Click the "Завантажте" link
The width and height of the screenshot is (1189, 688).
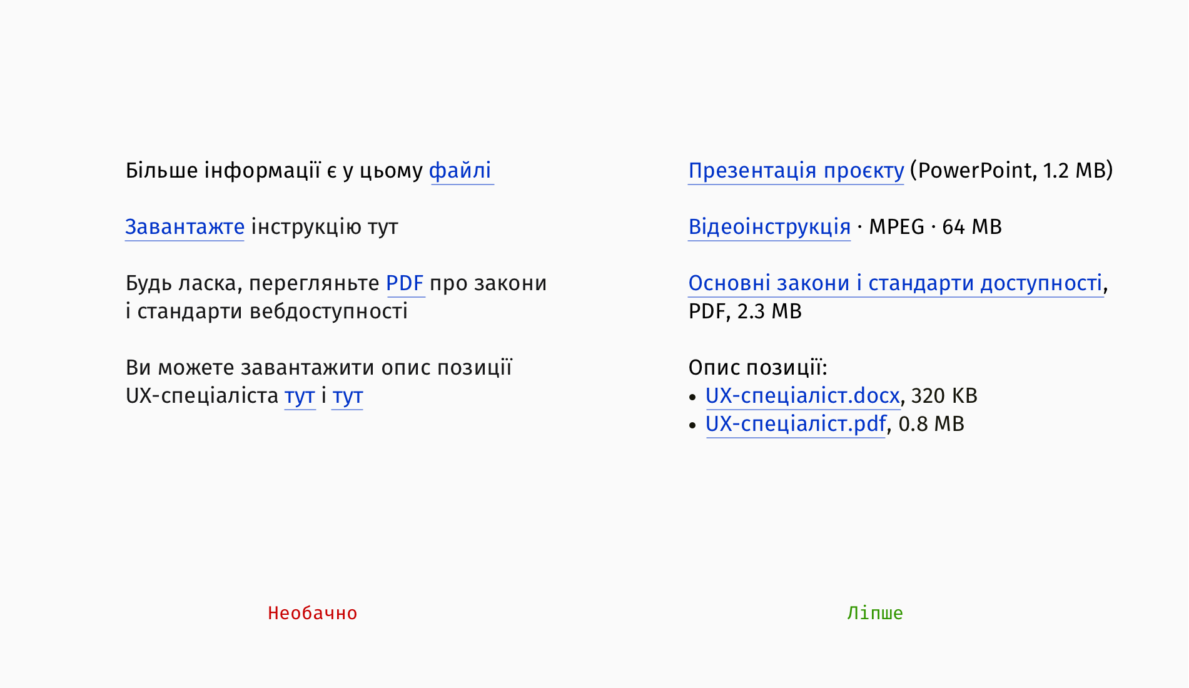[185, 227]
